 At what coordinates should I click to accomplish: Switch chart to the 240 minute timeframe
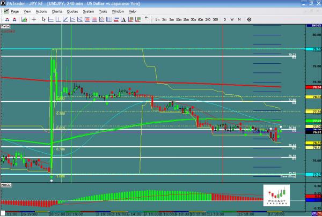[208, 19]
